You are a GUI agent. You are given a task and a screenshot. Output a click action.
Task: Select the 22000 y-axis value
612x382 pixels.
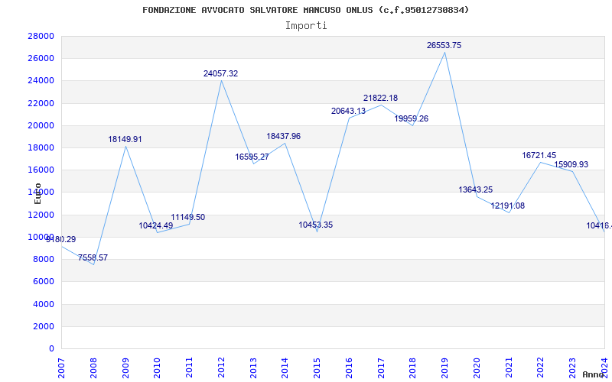(x=41, y=103)
